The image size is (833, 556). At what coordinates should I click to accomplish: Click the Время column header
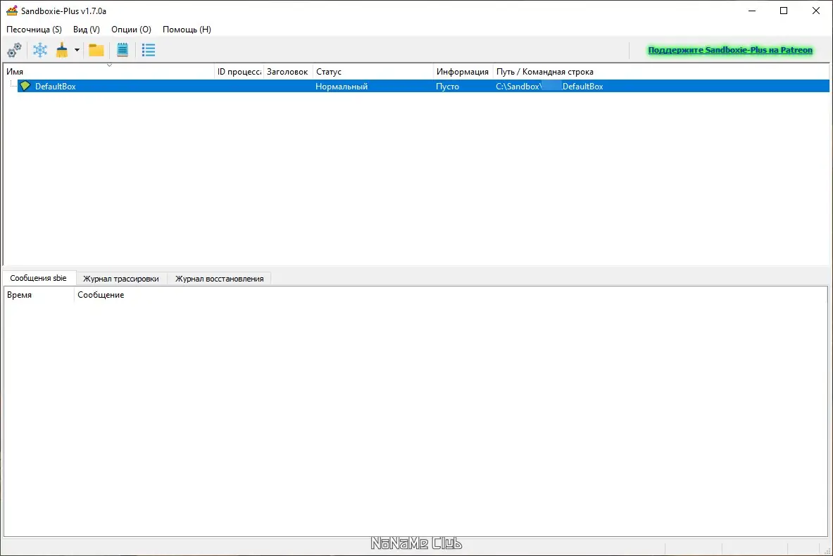(39, 295)
